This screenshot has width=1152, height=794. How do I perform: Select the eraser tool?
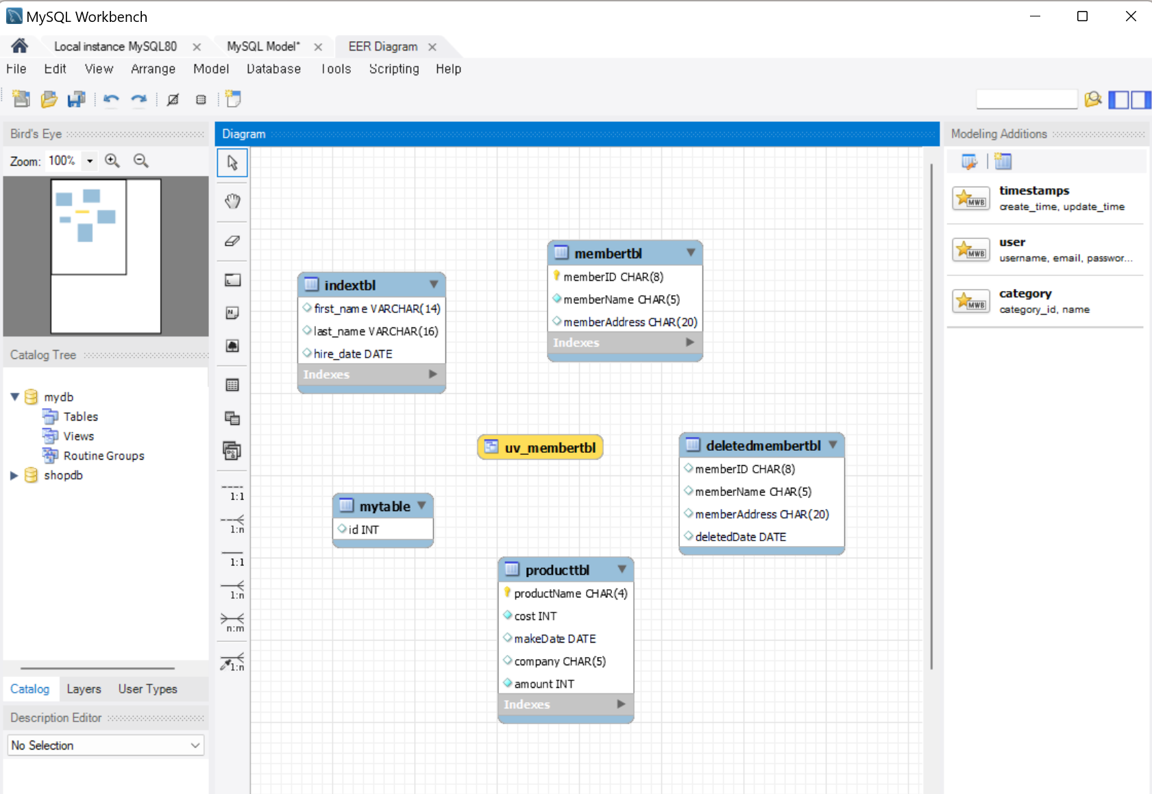(x=232, y=240)
